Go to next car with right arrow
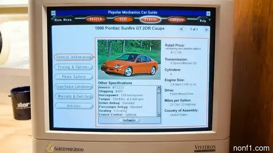Screen dimensions: 273x153 coord(206,30)
